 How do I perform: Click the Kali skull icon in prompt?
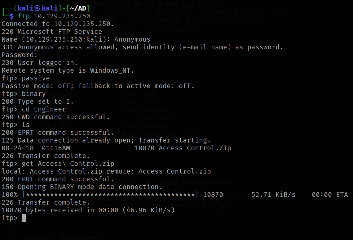click(x=38, y=8)
